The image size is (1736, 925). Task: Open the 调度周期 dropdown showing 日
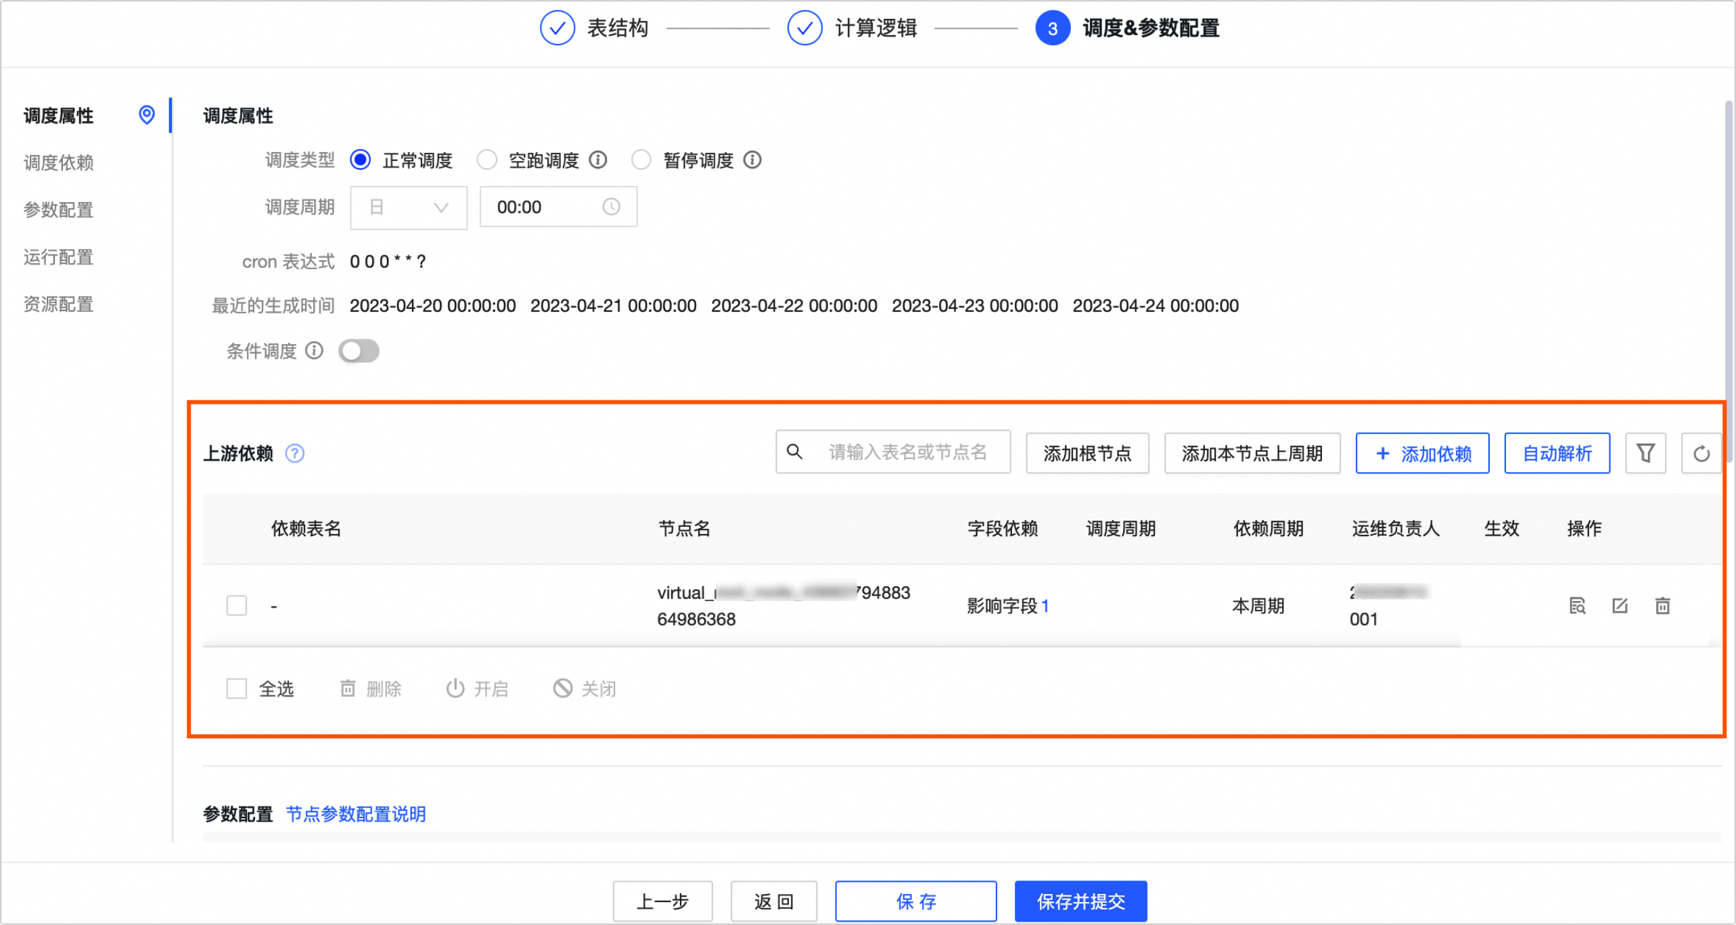pyautogui.click(x=409, y=207)
